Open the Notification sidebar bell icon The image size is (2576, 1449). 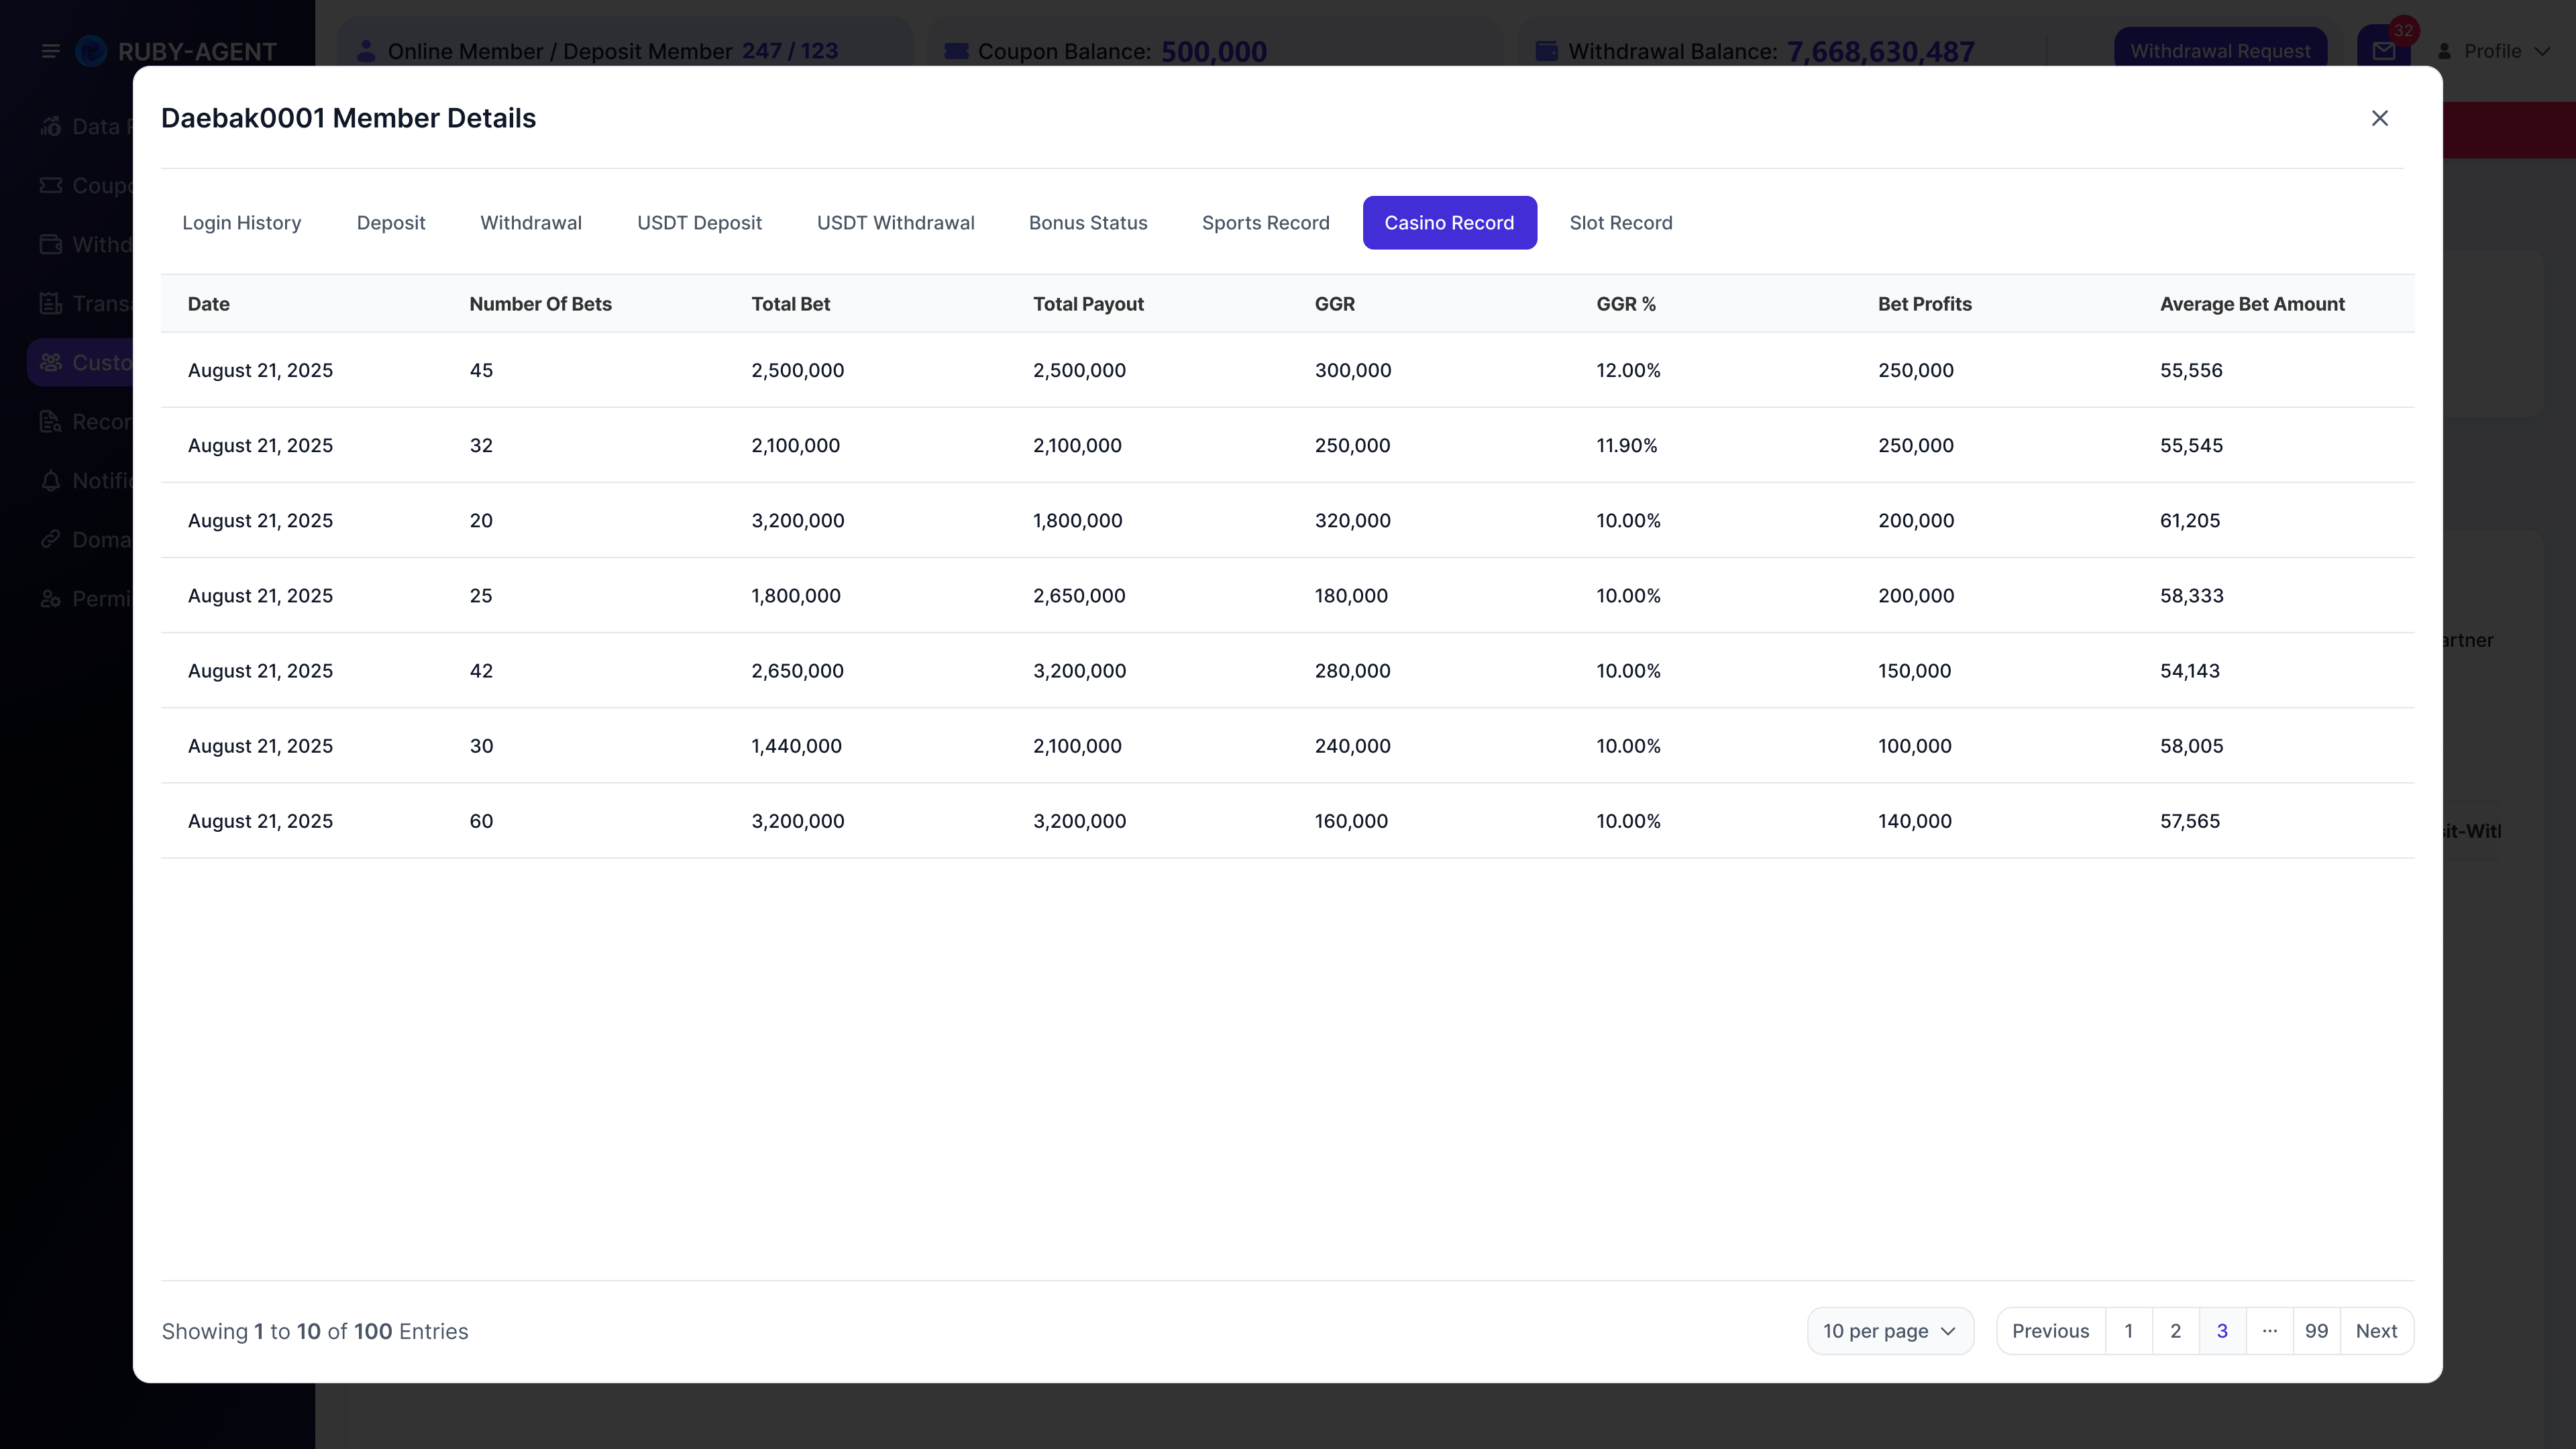[51, 481]
